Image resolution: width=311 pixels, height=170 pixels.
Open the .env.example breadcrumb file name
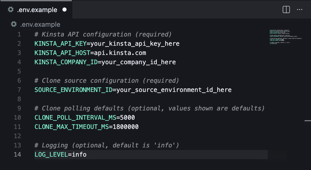coord(40,25)
